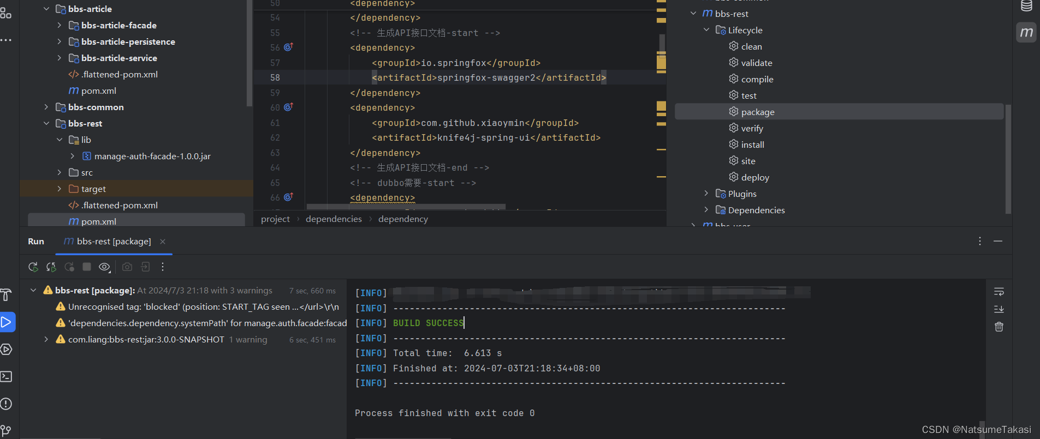Expand the target folder
This screenshot has height=439, width=1040.
(x=60, y=189)
